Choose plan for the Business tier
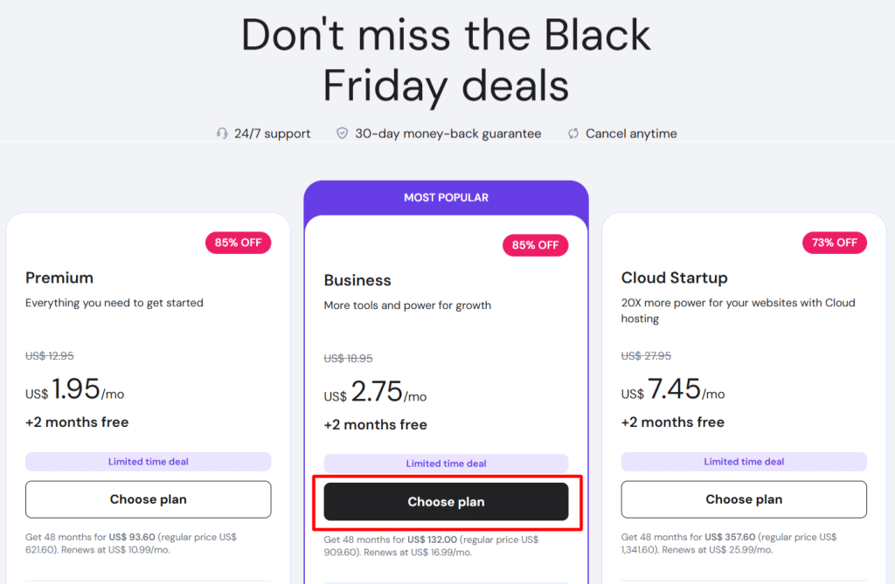This screenshot has height=584, width=895. (x=446, y=502)
